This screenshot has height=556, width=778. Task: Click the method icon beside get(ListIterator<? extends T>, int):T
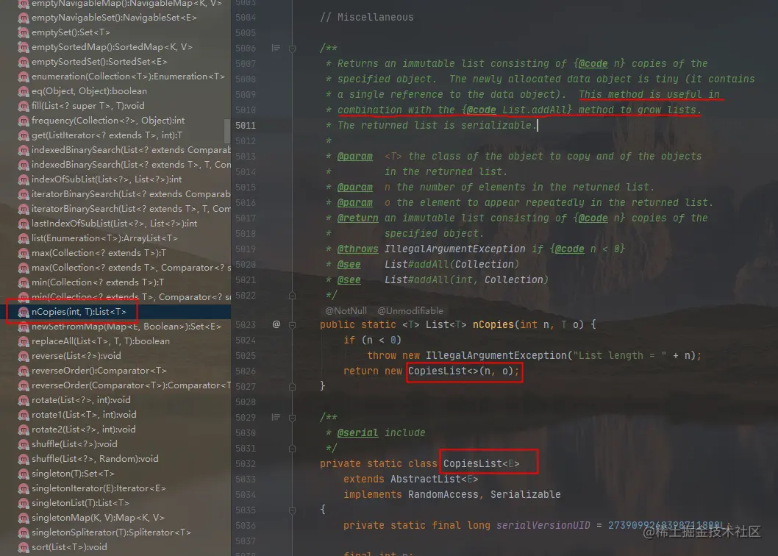(24, 136)
